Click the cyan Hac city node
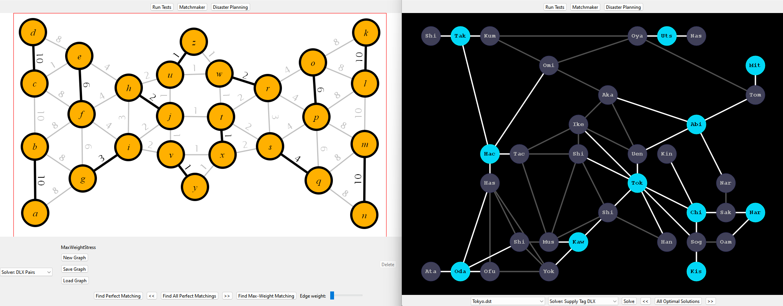This screenshot has height=306, width=783. pyautogui.click(x=490, y=154)
